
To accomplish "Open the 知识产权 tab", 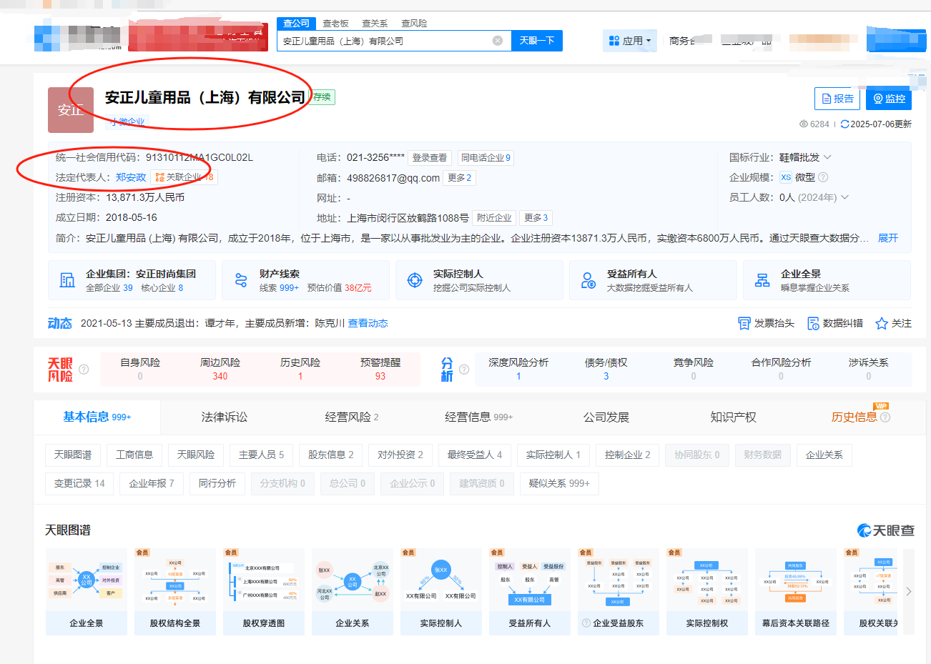I will [x=733, y=417].
